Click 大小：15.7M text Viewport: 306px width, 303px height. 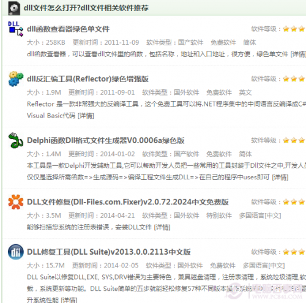tap(46, 266)
